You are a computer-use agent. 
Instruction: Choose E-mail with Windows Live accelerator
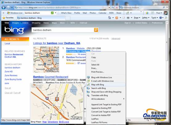106,81
